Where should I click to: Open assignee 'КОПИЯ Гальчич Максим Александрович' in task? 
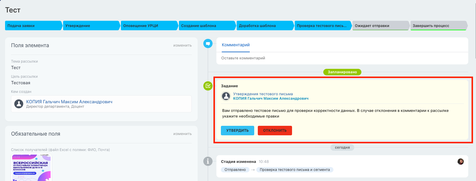point(271,99)
